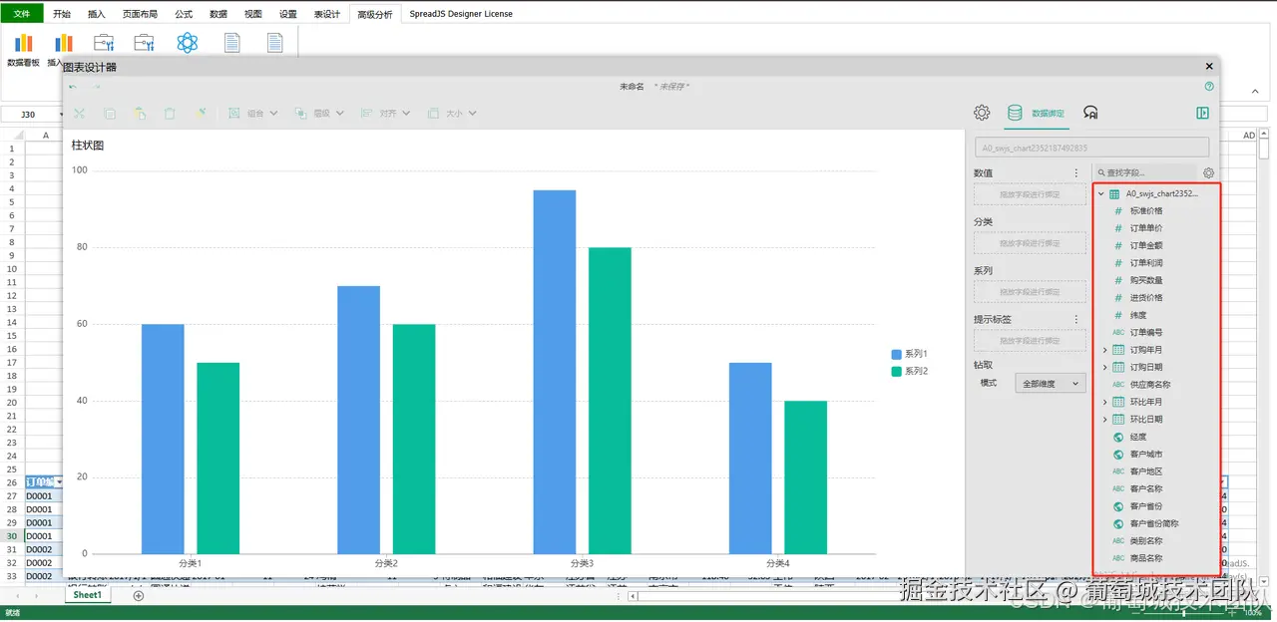The width and height of the screenshot is (1277, 622).
Task: Click the help question mark icon
Action: [1209, 87]
